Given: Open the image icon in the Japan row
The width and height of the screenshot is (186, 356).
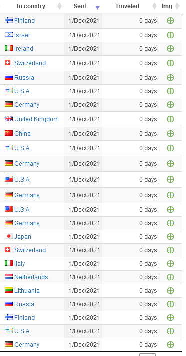Looking at the screenshot, I should [x=170, y=237].
